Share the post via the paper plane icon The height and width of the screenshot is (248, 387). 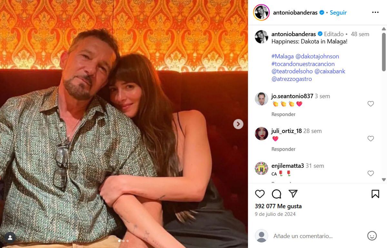(x=293, y=194)
